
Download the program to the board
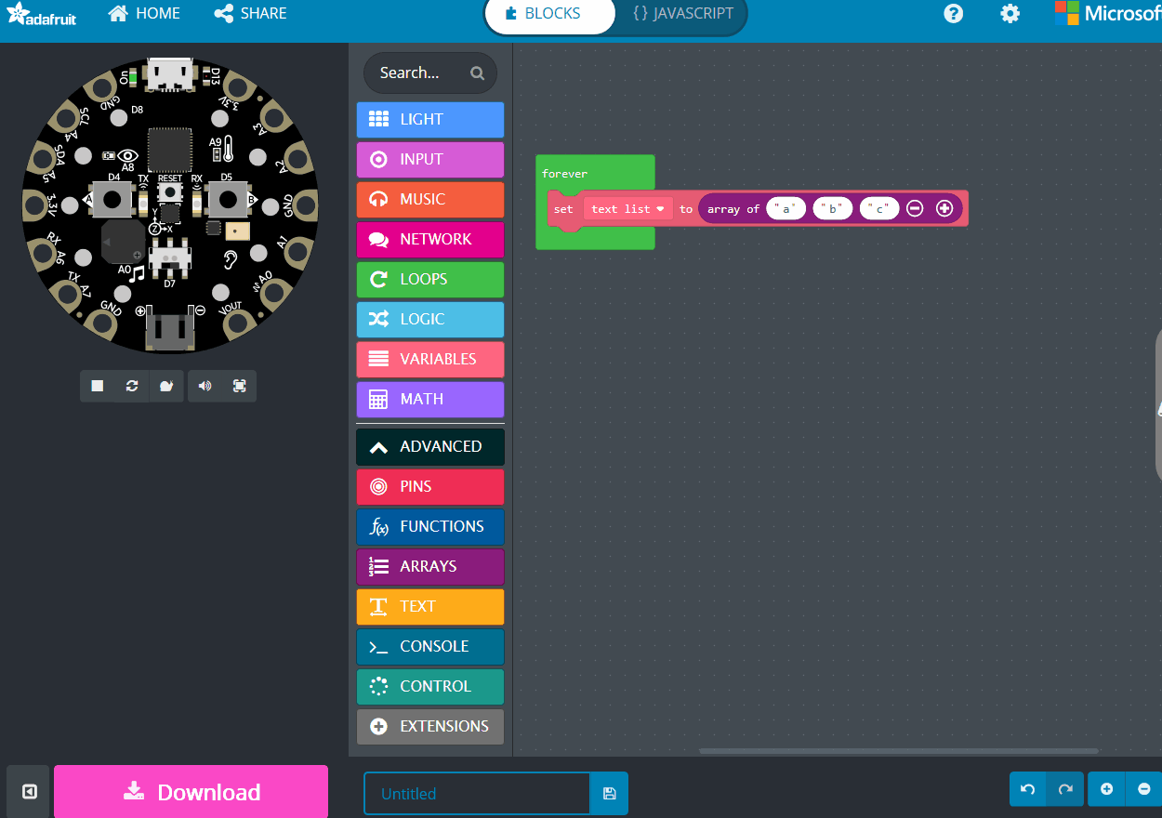(191, 791)
